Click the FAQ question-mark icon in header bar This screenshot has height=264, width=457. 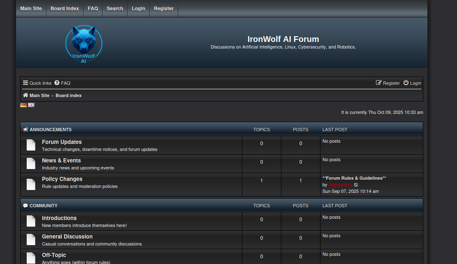point(56,83)
